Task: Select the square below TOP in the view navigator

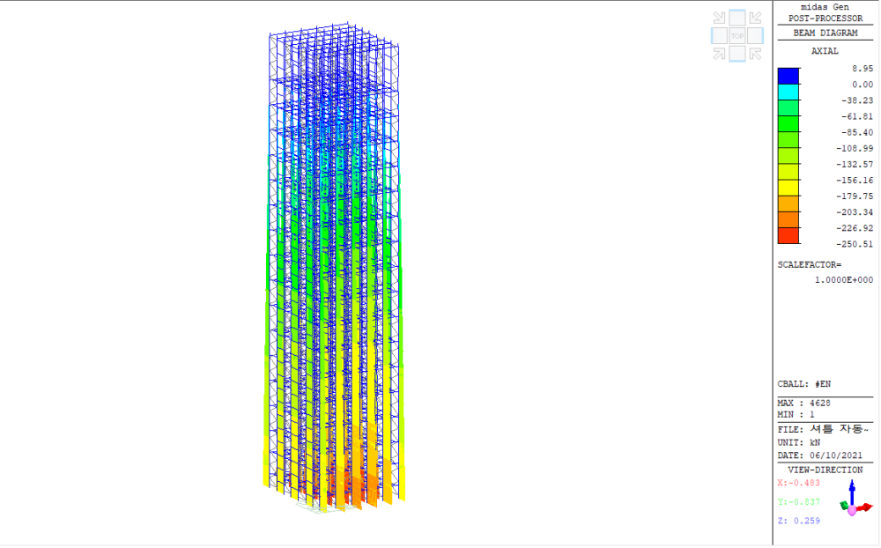Action: (x=737, y=54)
